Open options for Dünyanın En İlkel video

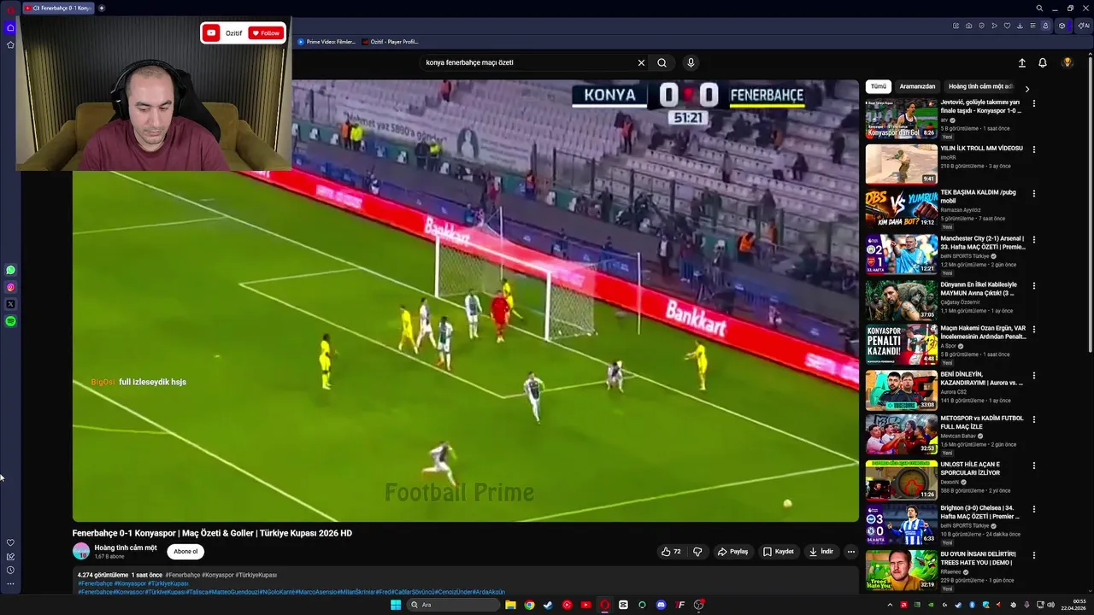click(1033, 286)
